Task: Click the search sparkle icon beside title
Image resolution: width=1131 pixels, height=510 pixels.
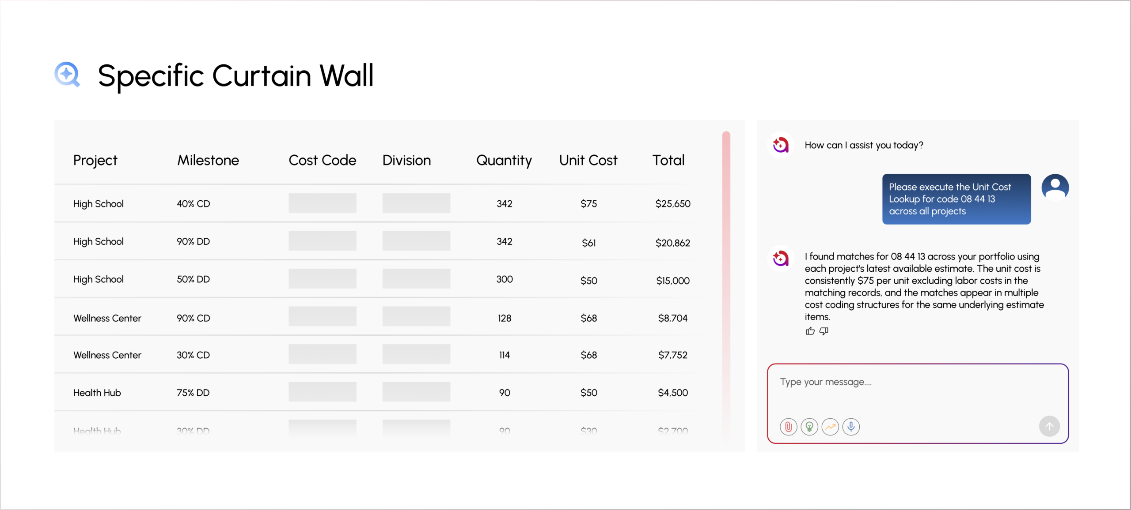Action: pos(67,75)
